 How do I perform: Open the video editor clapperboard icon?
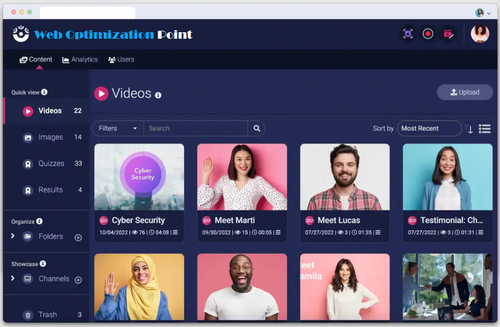[449, 33]
